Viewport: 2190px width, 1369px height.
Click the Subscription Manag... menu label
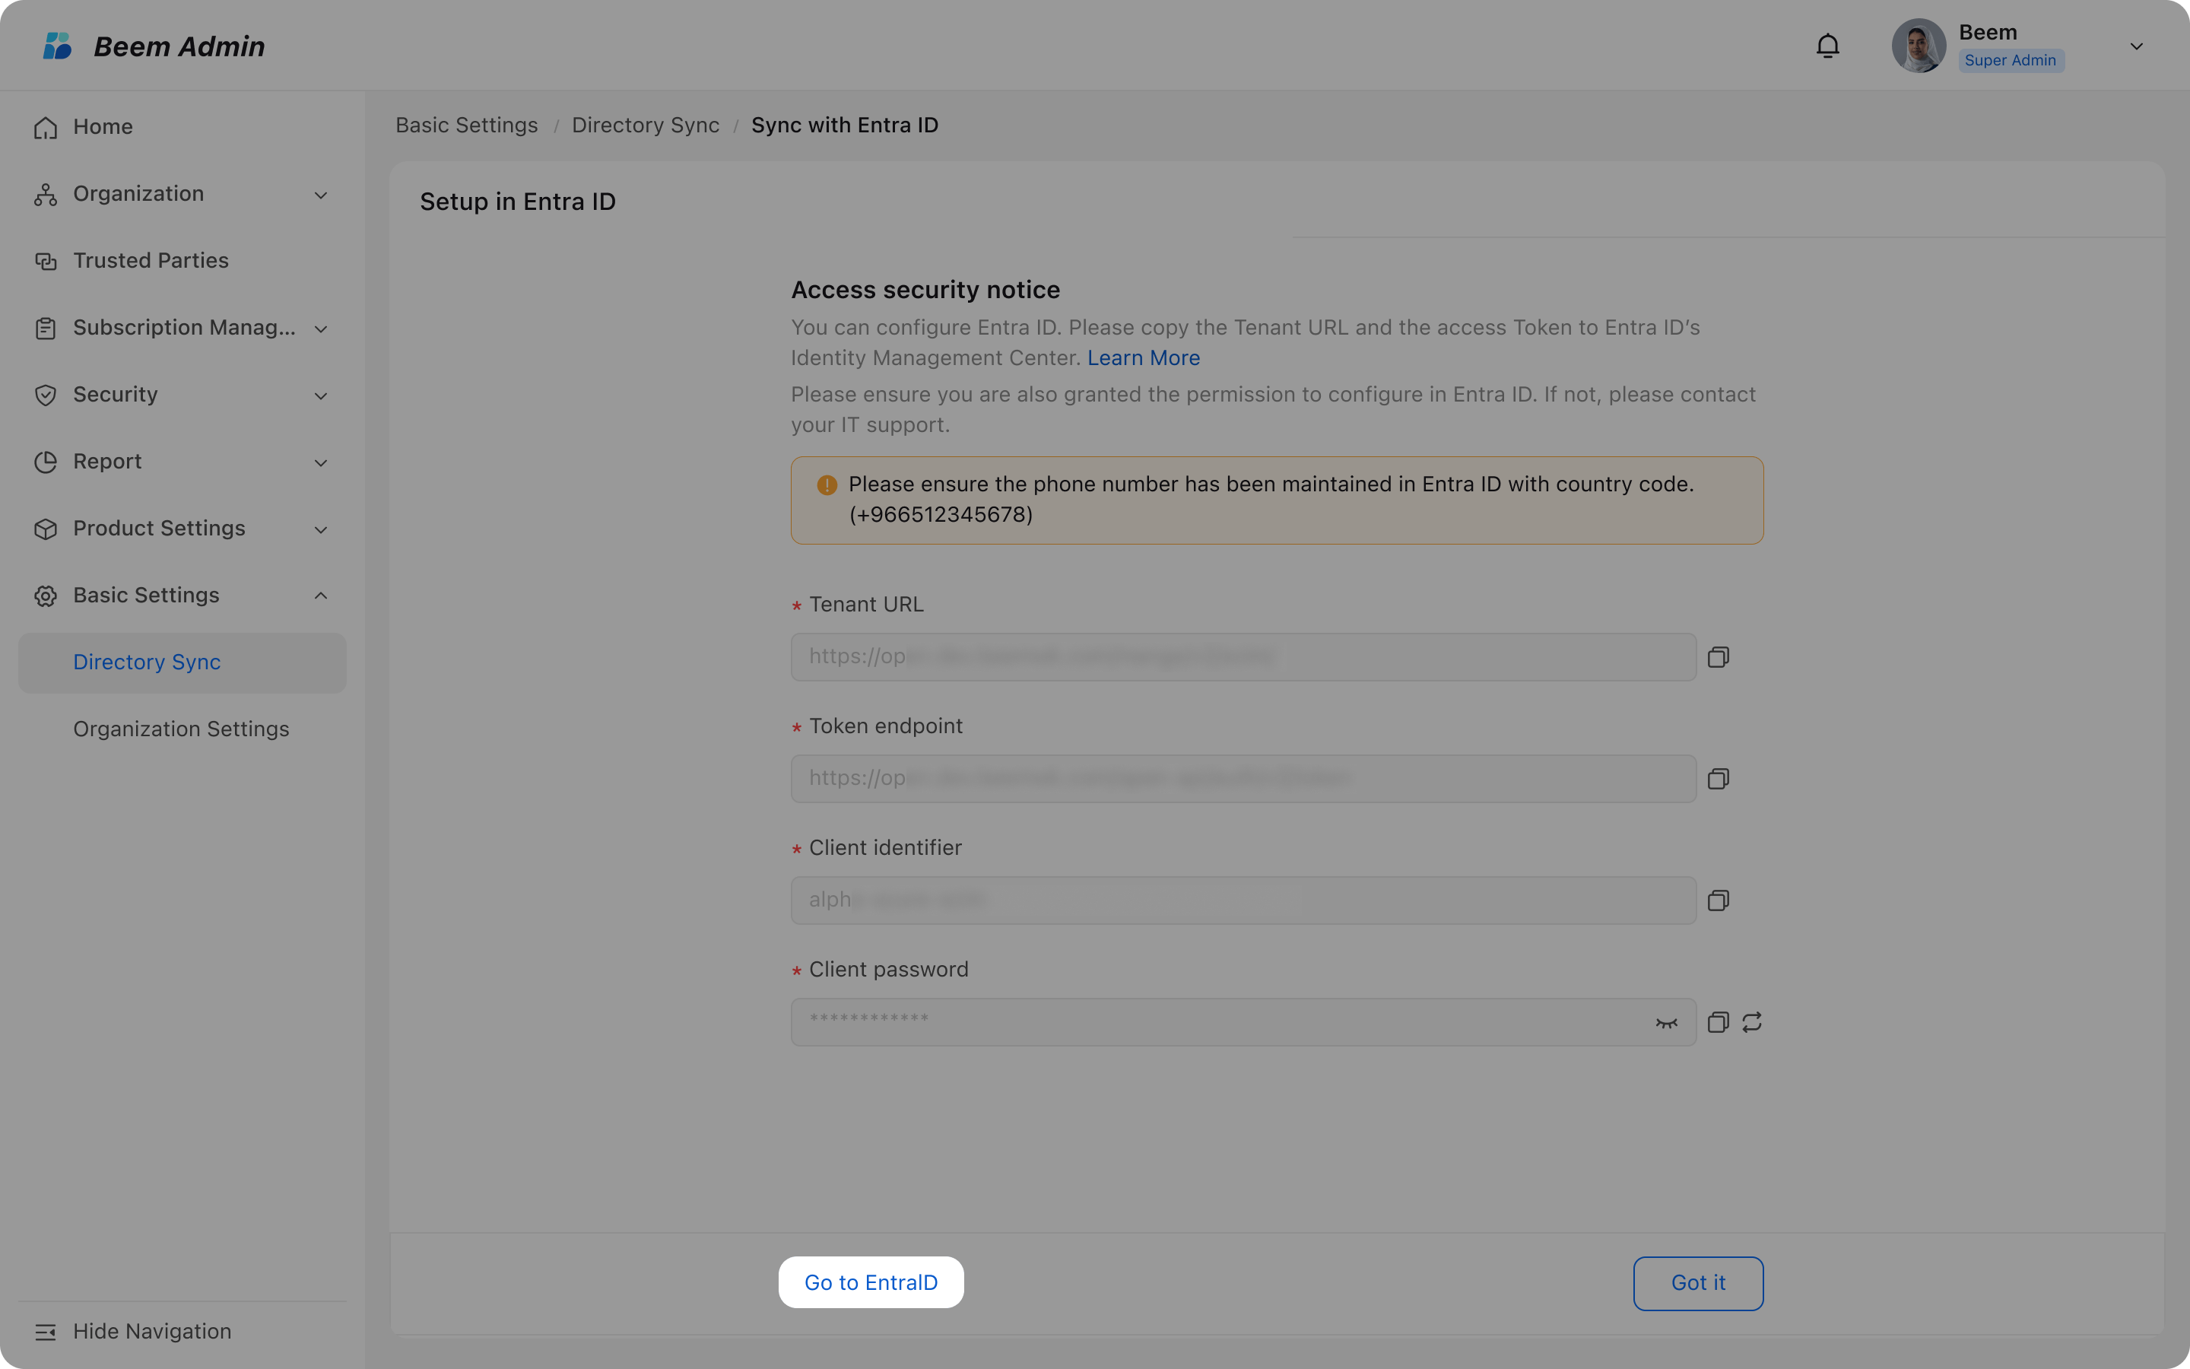coord(185,328)
